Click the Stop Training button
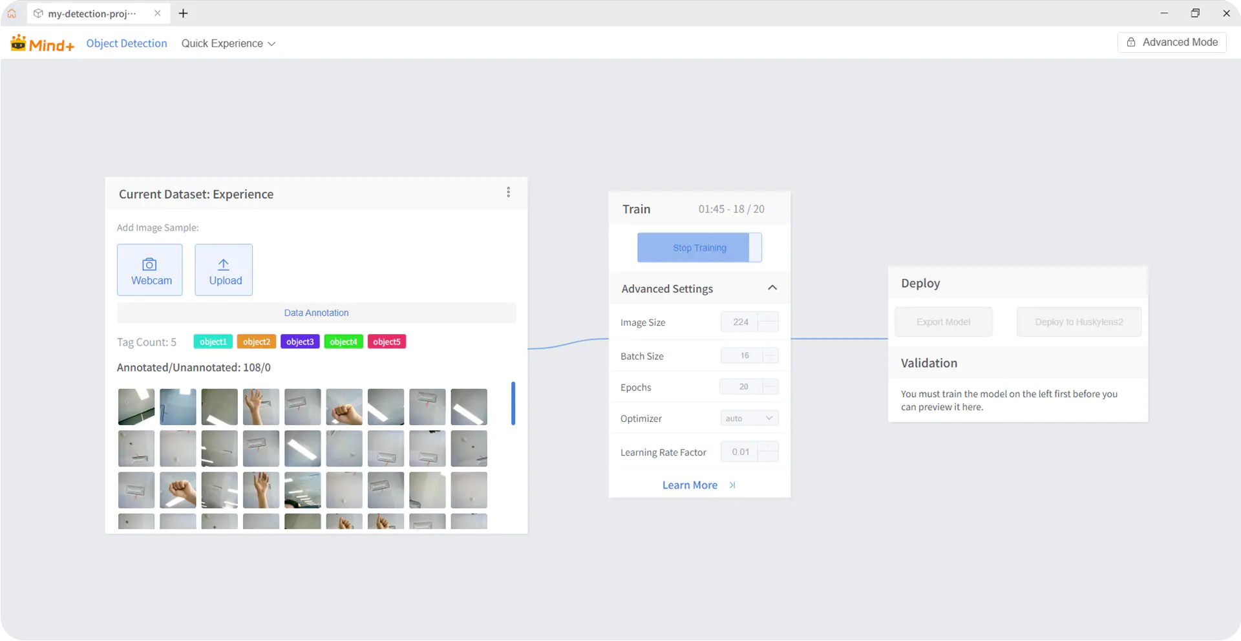 point(699,248)
